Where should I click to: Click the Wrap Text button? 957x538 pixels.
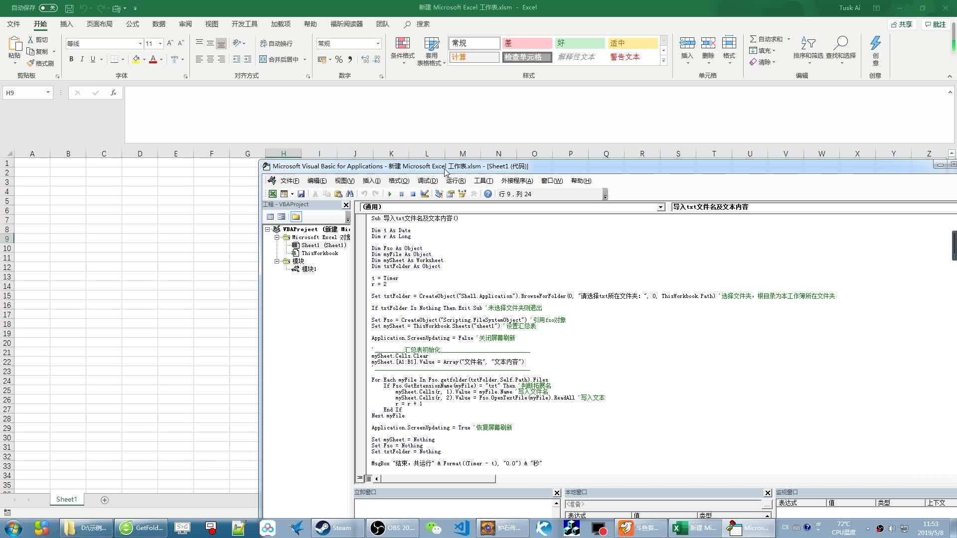[277, 43]
